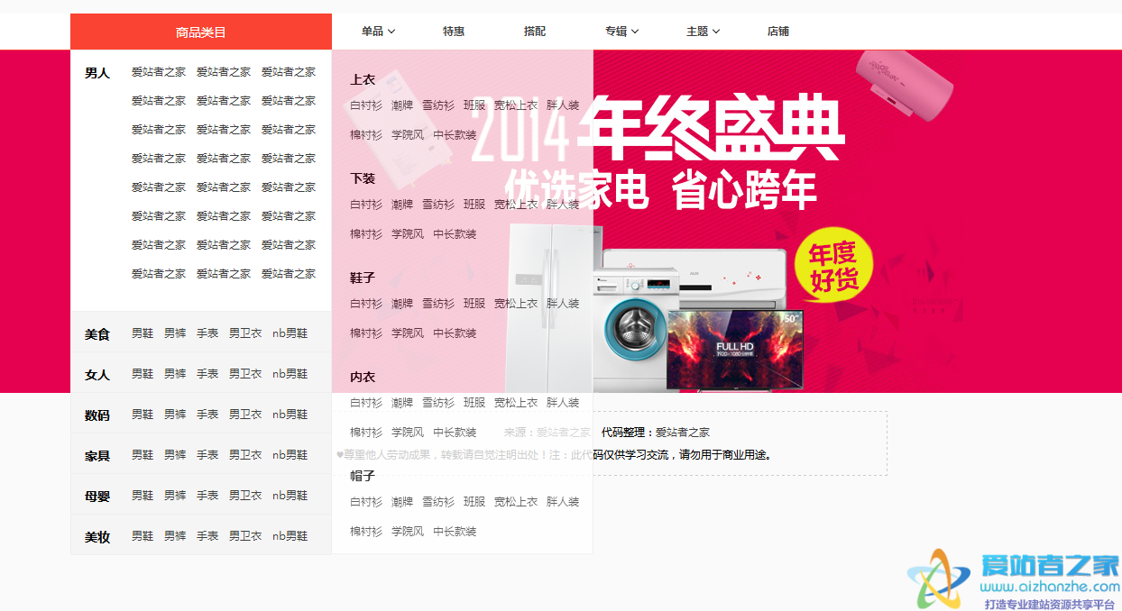Select the 母婴 category
Viewport: 1122px width, 611px height.
click(x=97, y=497)
